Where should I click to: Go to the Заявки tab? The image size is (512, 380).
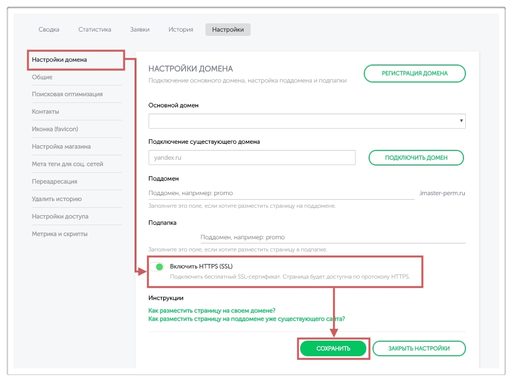click(140, 30)
